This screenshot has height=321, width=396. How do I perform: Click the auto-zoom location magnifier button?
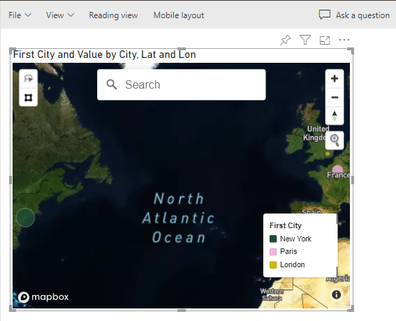tap(335, 140)
